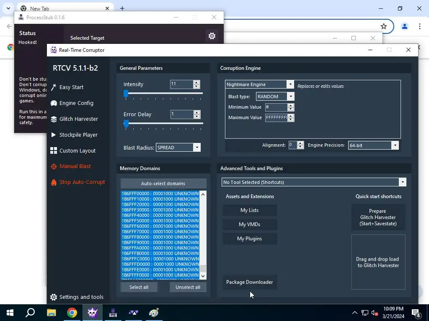Open Chrome three-dot menu
This screenshot has height=321, width=429.
pos(420,26)
